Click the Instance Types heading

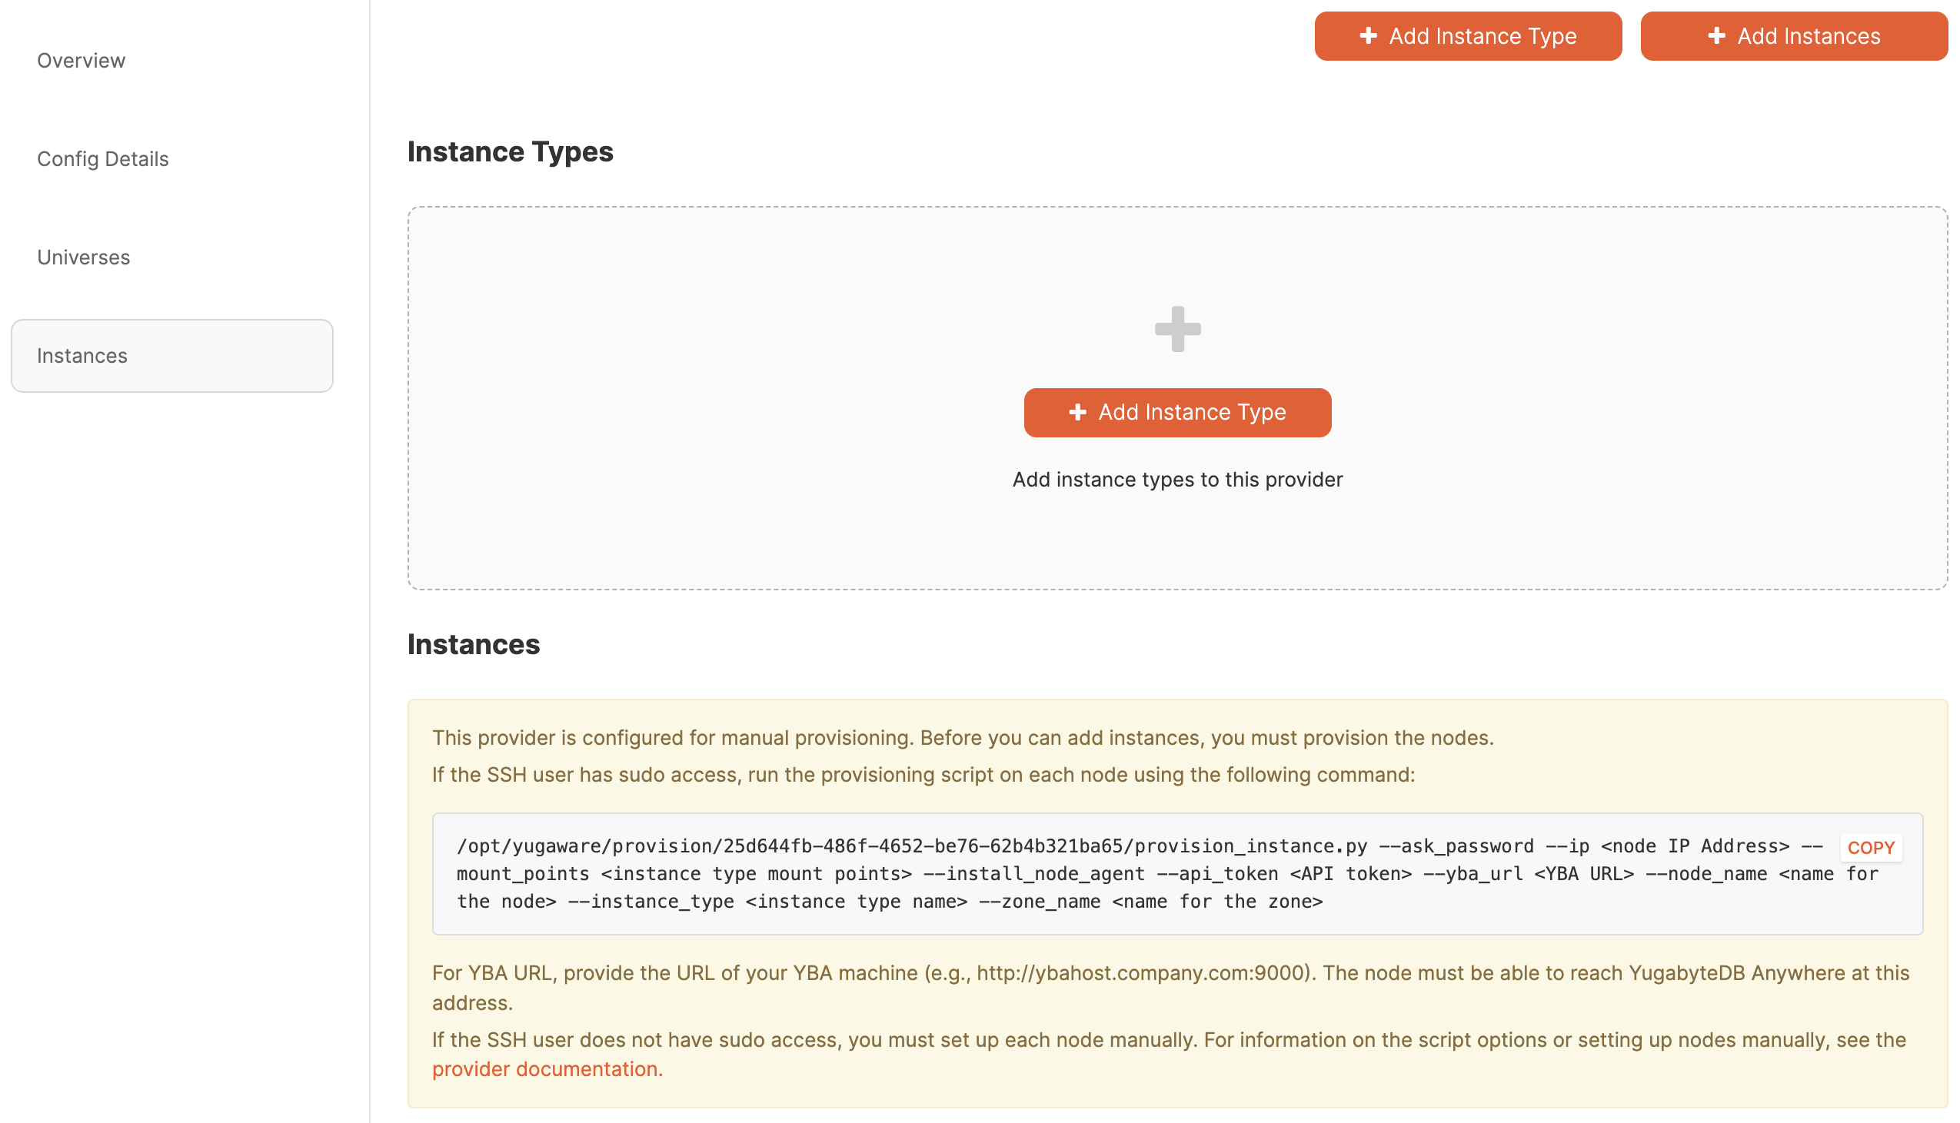point(510,151)
